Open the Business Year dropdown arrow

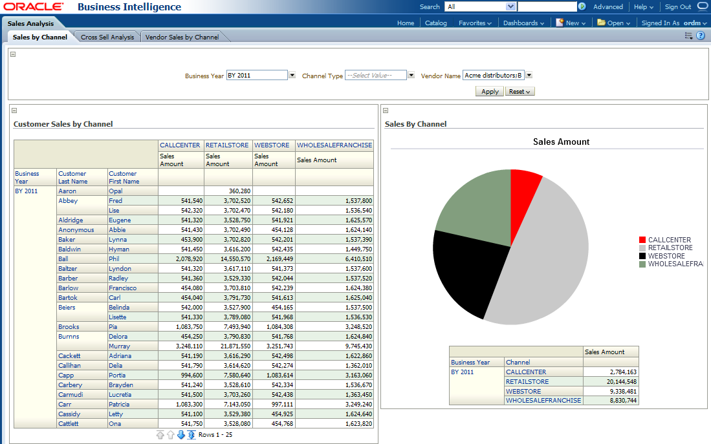tap(292, 76)
